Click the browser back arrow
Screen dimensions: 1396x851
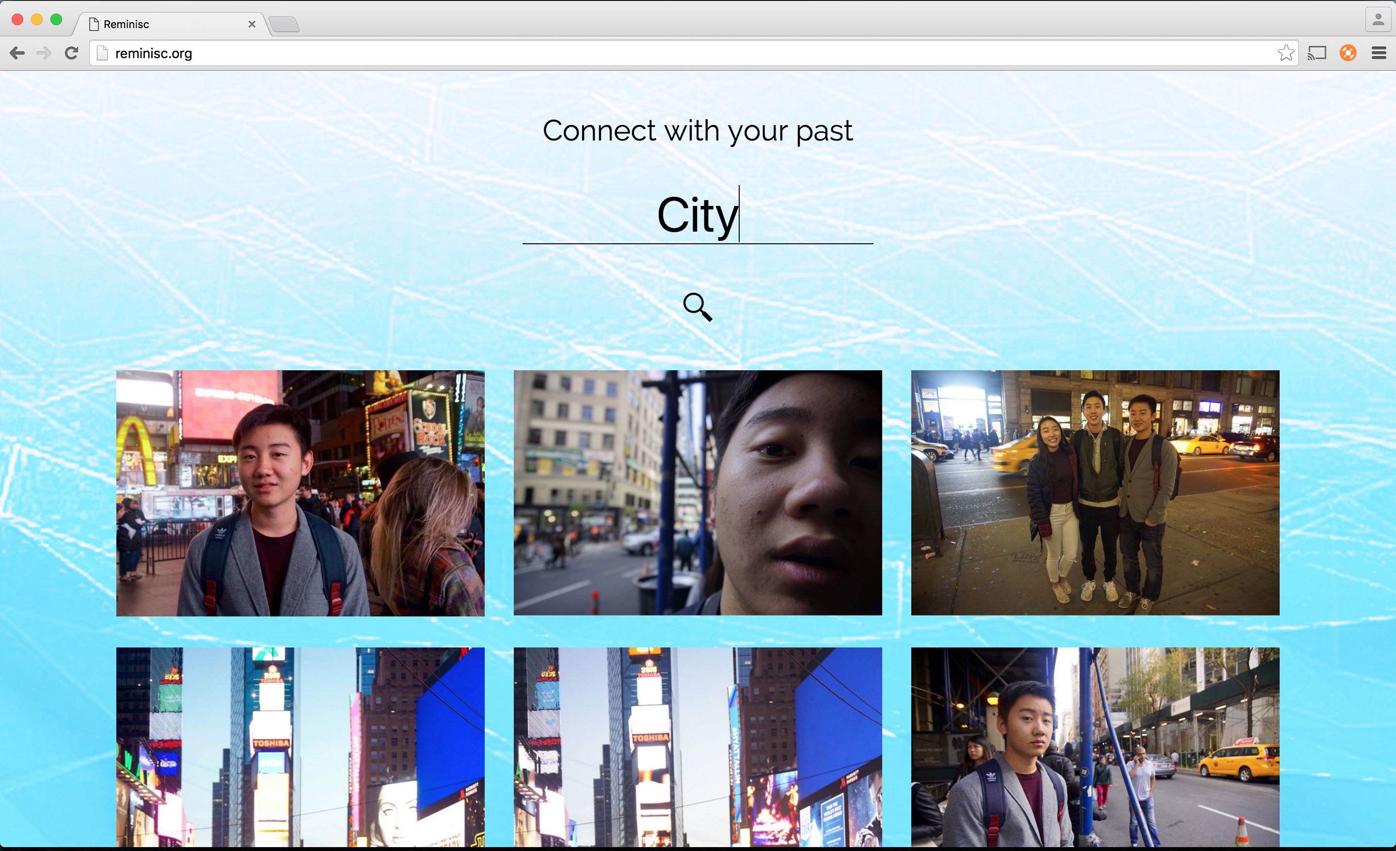pos(17,53)
